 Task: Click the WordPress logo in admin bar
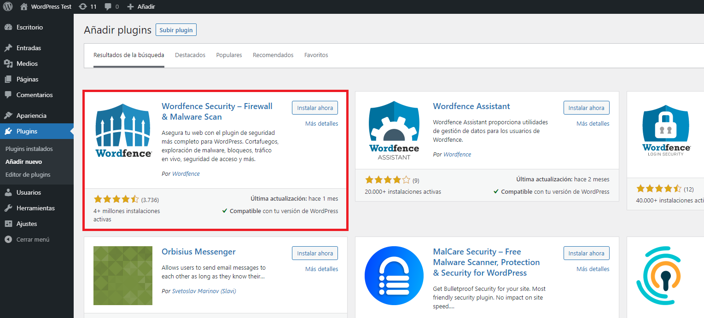[8, 7]
